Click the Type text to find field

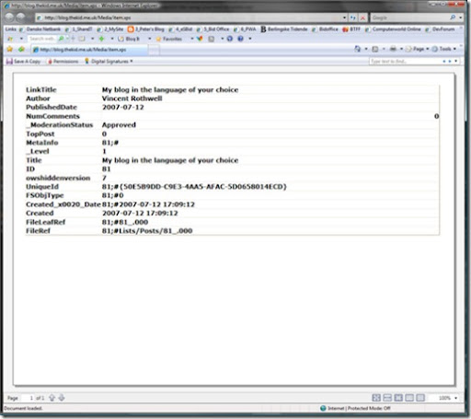click(x=405, y=61)
